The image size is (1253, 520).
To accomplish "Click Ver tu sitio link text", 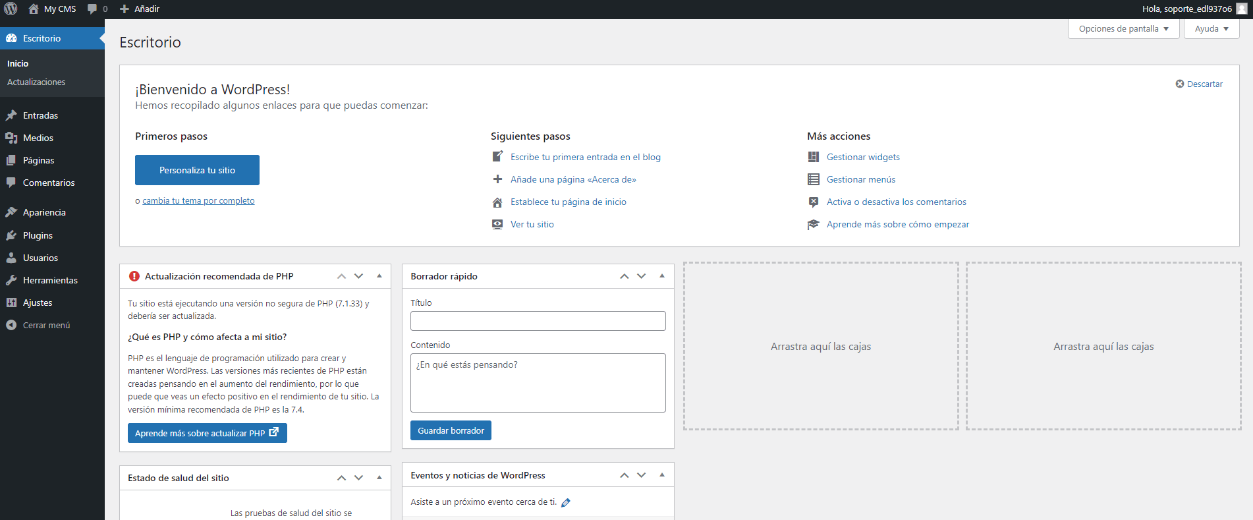I will point(532,224).
